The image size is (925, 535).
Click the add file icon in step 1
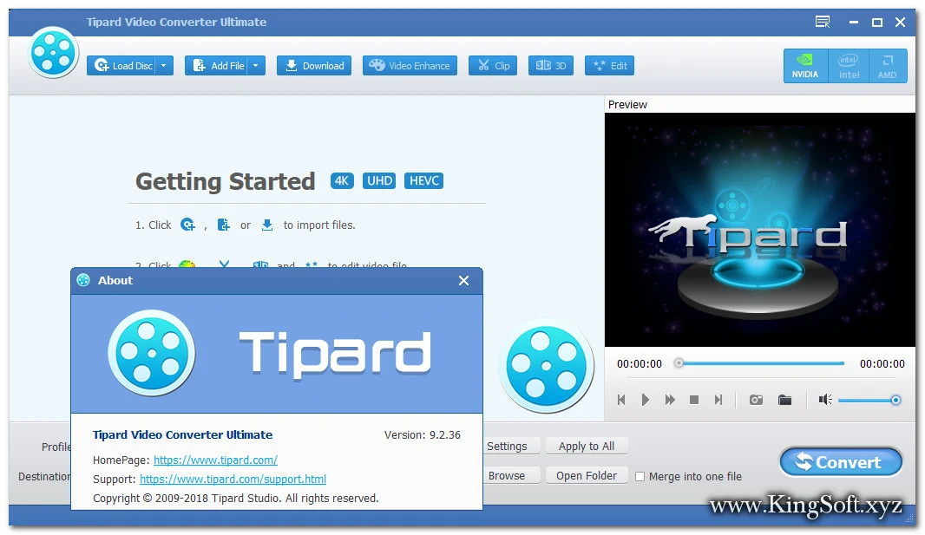(223, 225)
